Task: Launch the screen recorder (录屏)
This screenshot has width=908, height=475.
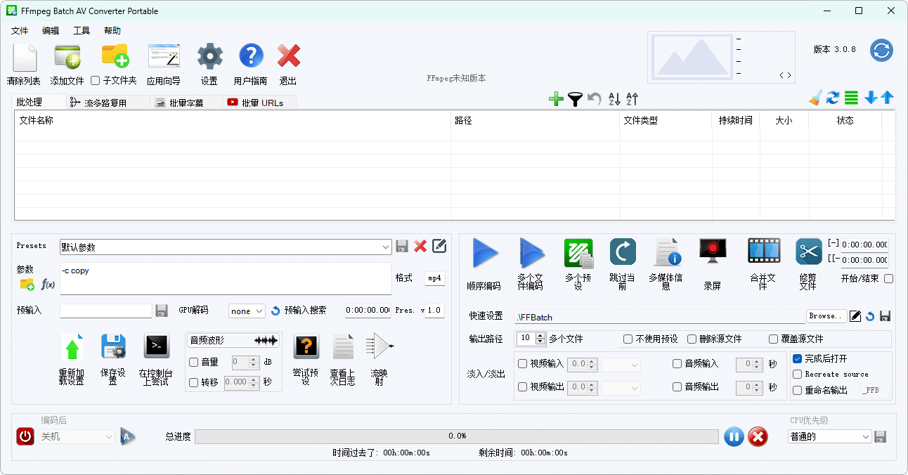Action: pyautogui.click(x=712, y=263)
